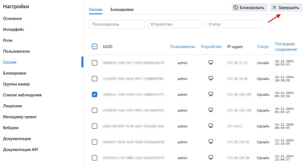Image resolution: width=307 pixels, height=166 pixels.
Task: Click the device monitor icon in the 23:19:59 row
Action: (x=211, y=142)
